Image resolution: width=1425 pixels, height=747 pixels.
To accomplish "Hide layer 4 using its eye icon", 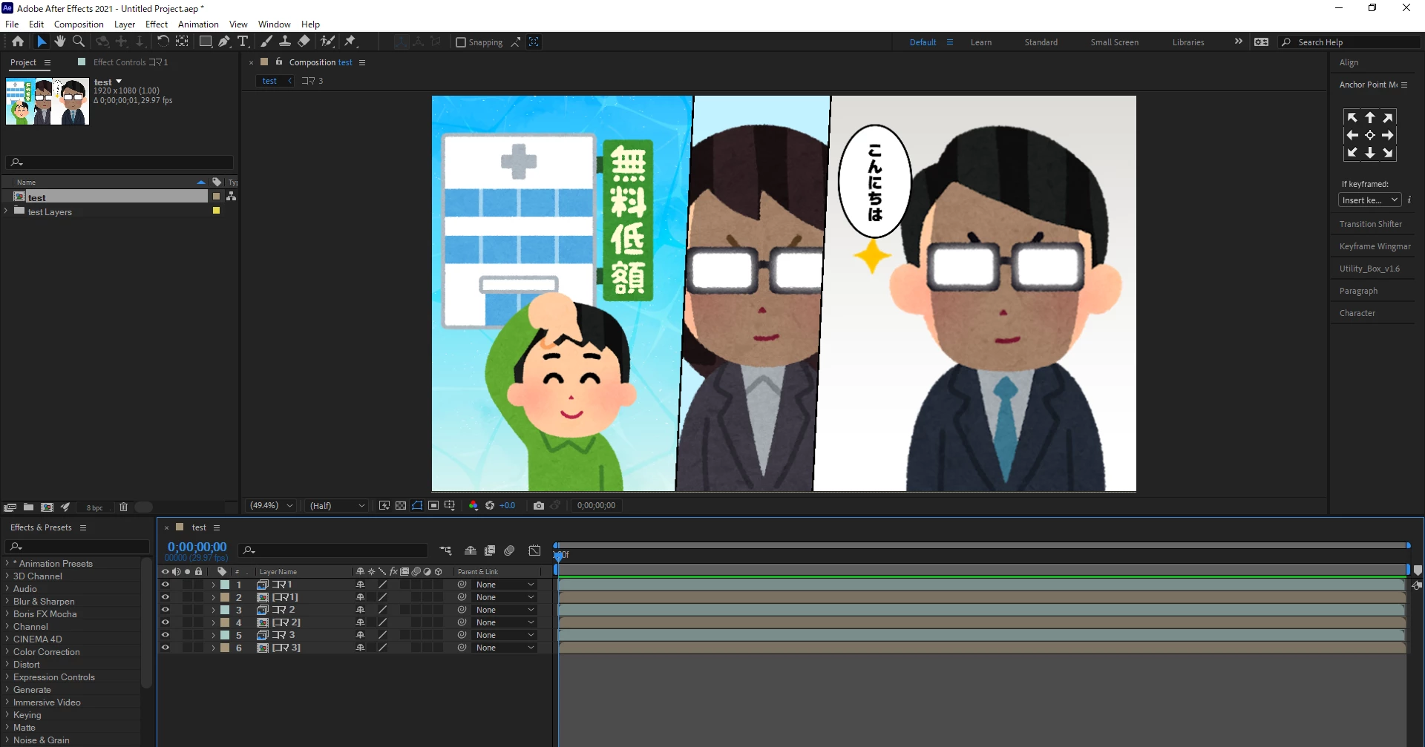I will (x=165, y=622).
